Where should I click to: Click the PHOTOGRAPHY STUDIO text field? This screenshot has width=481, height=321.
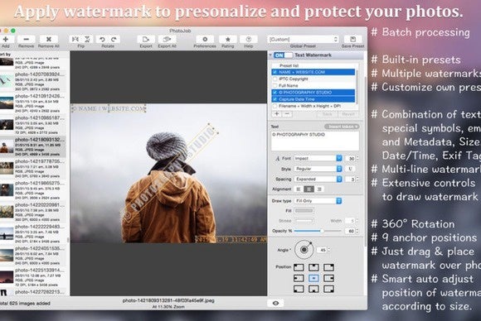point(315,141)
